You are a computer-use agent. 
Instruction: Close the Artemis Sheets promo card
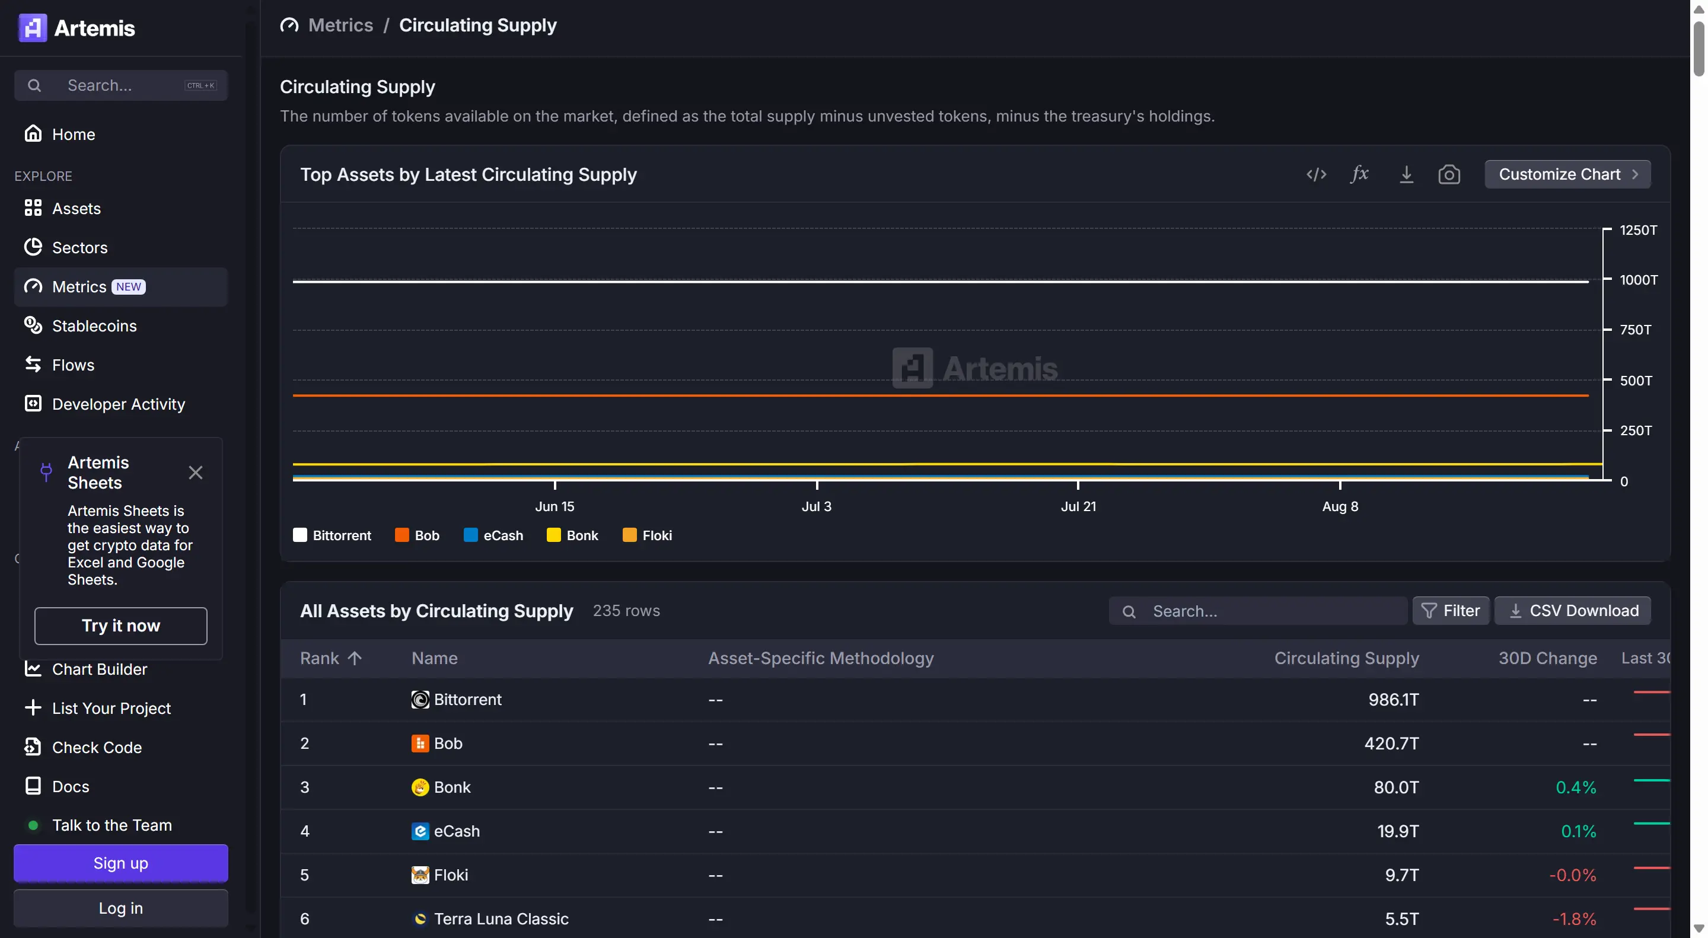pyautogui.click(x=195, y=473)
